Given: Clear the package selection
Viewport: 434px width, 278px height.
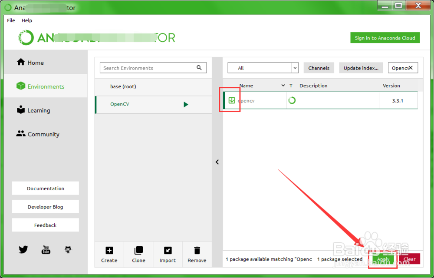Looking at the screenshot, I should point(409,259).
